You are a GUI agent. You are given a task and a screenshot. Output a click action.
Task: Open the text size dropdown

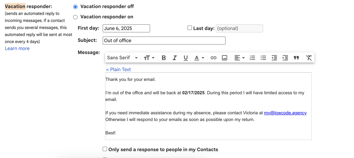pyautogui.click(x=149, y=58)
